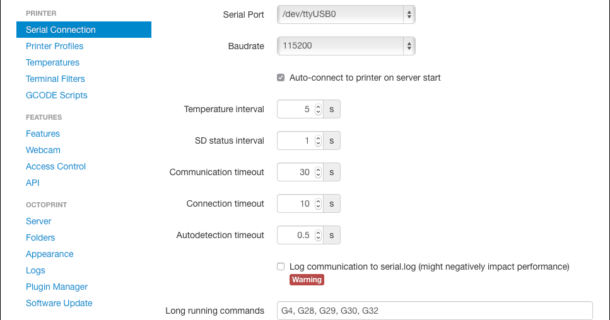The width and height of the screenshot is (610, 320).
Task: Open the Plugin Manager
Action: coord(57,287)
